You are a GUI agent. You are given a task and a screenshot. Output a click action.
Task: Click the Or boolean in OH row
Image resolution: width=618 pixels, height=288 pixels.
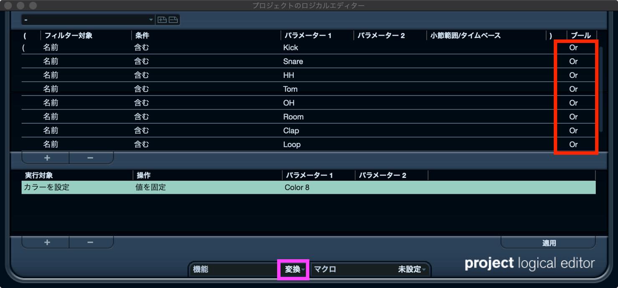[x=573, y=103]
